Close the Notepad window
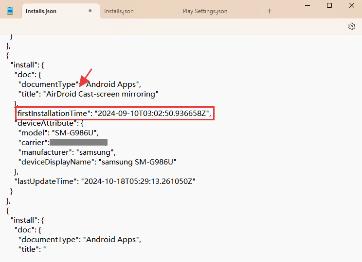362x262 pixels. click(x=352, y=5)
